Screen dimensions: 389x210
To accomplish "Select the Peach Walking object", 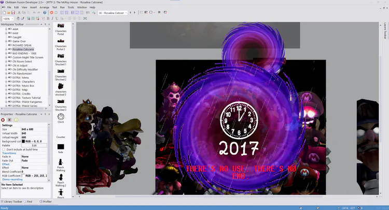I will 61,165.
